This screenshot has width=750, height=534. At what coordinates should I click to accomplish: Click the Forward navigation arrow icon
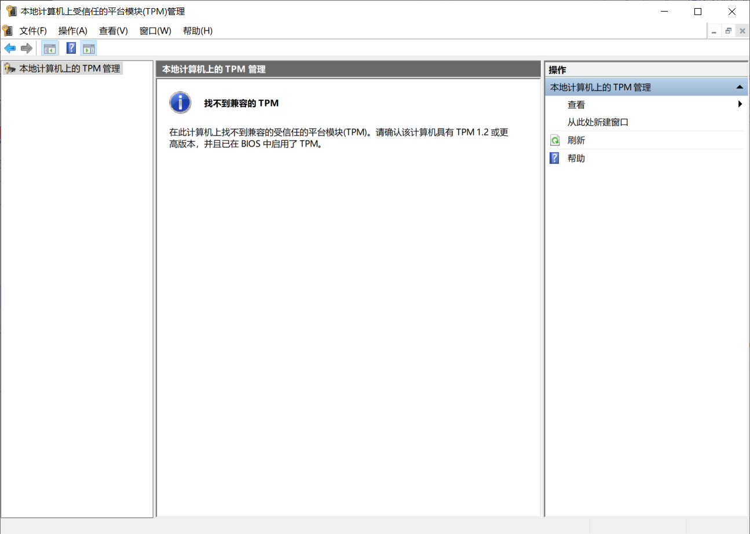click(x=26, y=48)
